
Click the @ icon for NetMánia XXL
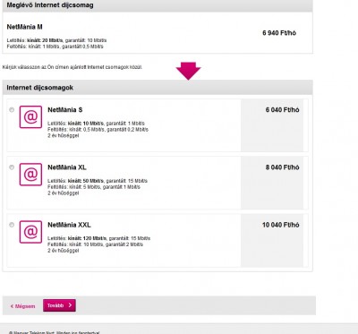[30, 232]
